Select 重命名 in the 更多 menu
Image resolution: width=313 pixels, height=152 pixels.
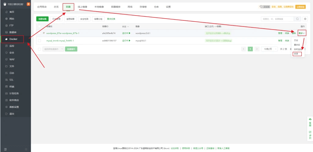pos(297,45)
